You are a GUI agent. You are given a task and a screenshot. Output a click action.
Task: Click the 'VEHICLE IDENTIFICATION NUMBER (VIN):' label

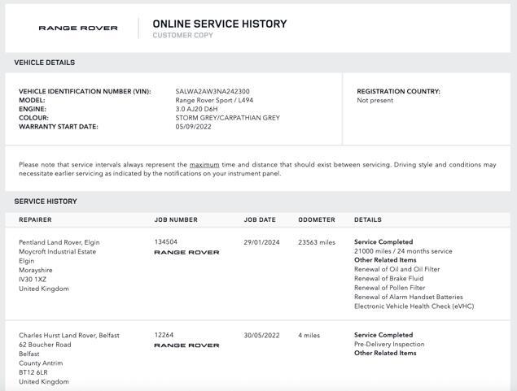pyautogui.click(x=85, y=91)
